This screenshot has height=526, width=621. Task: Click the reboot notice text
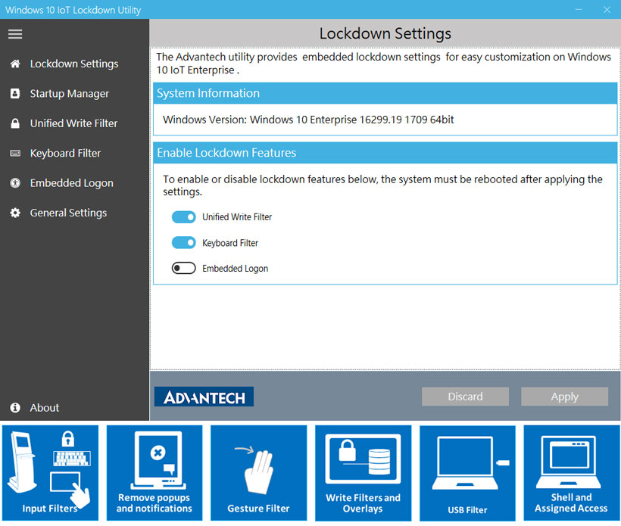383,185
